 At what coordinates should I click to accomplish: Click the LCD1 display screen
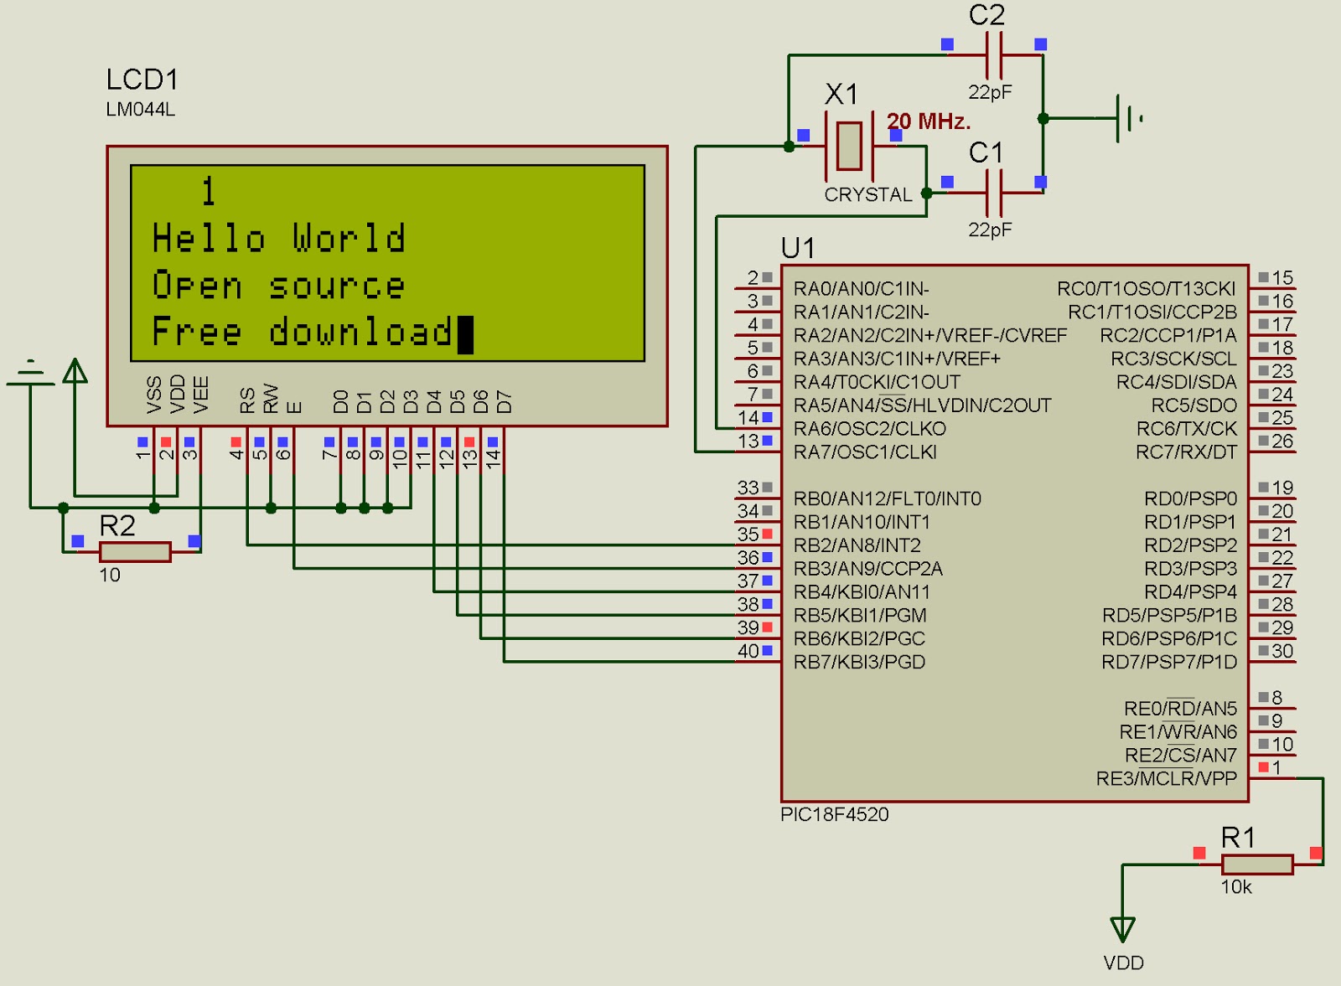(388, 263)
